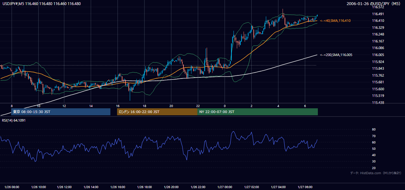Click the RSI 60 level label
Viewport: 405px width, 190px height.
click(374, 142)
